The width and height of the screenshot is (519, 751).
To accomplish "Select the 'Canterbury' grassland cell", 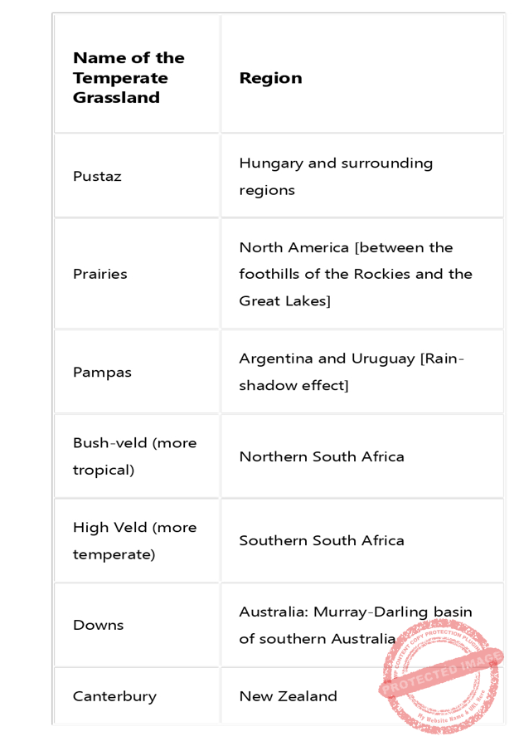I will pos(114,696).
